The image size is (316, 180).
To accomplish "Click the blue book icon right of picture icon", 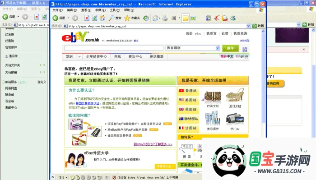I will click(209, 18).
